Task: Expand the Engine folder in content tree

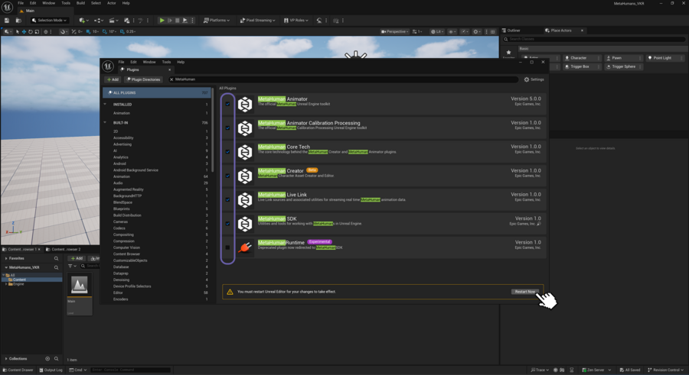Action: click(6, 284)
